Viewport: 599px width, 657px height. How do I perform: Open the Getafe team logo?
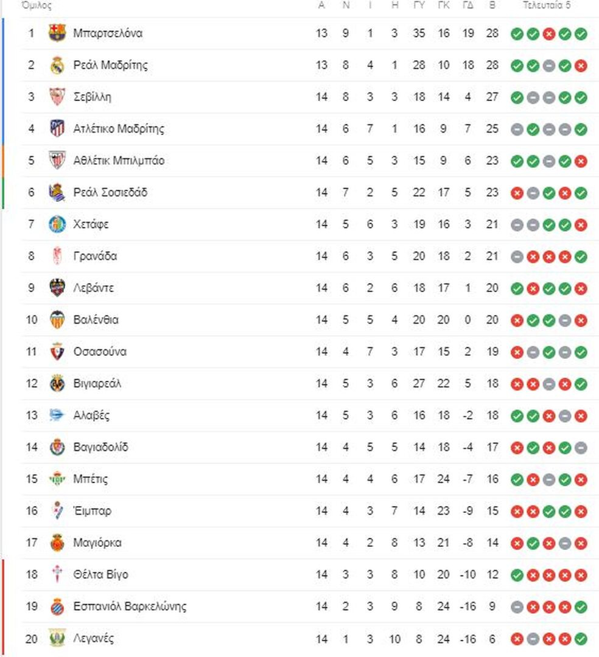[57, 224]
